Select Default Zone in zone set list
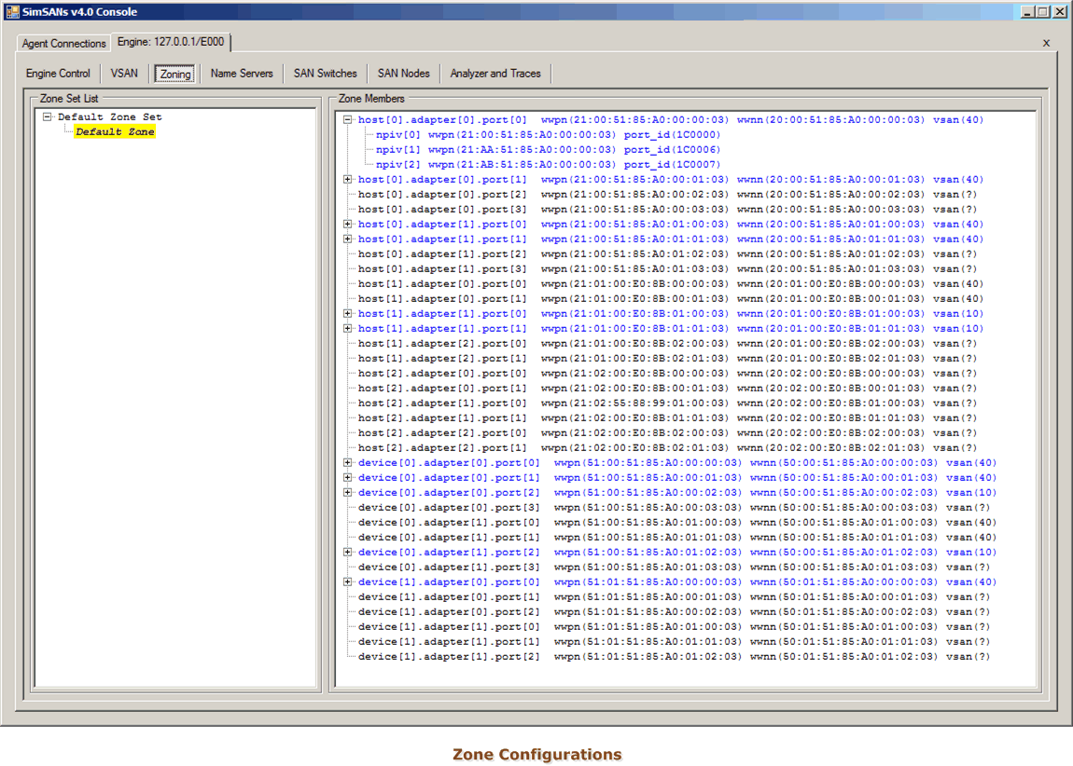The image size is (1073, 766). click(x=115, y=132)
